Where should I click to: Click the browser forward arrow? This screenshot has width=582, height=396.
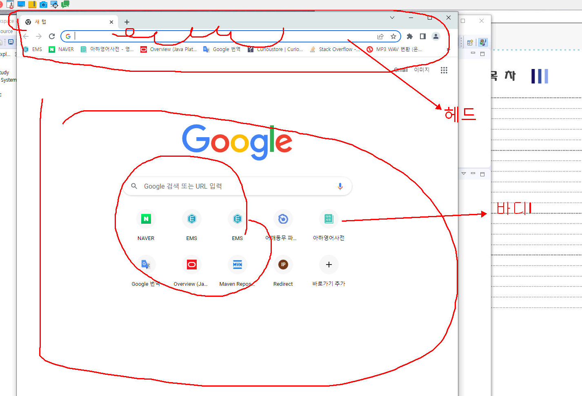tap(39, 36)
